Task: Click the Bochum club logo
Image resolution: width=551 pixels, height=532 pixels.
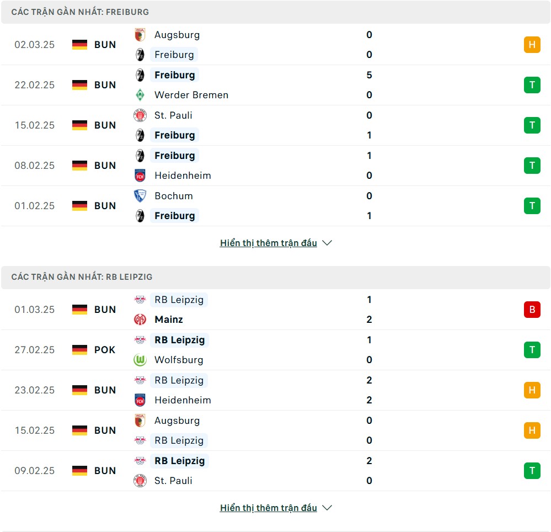Action: coord(140,196)
